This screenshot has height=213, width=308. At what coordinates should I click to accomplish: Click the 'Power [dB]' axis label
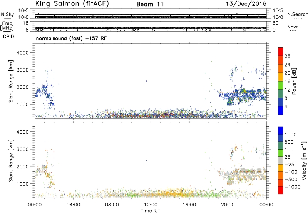(x=294, y=81)
